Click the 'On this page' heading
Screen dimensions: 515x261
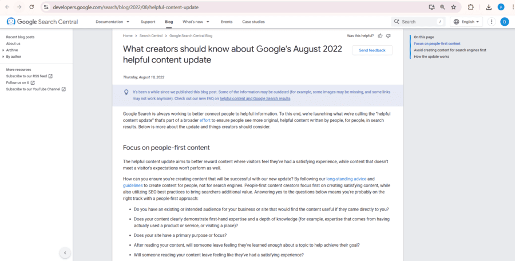point(423,37)
